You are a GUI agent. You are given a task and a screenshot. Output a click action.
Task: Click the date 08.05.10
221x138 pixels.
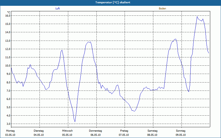152,135
